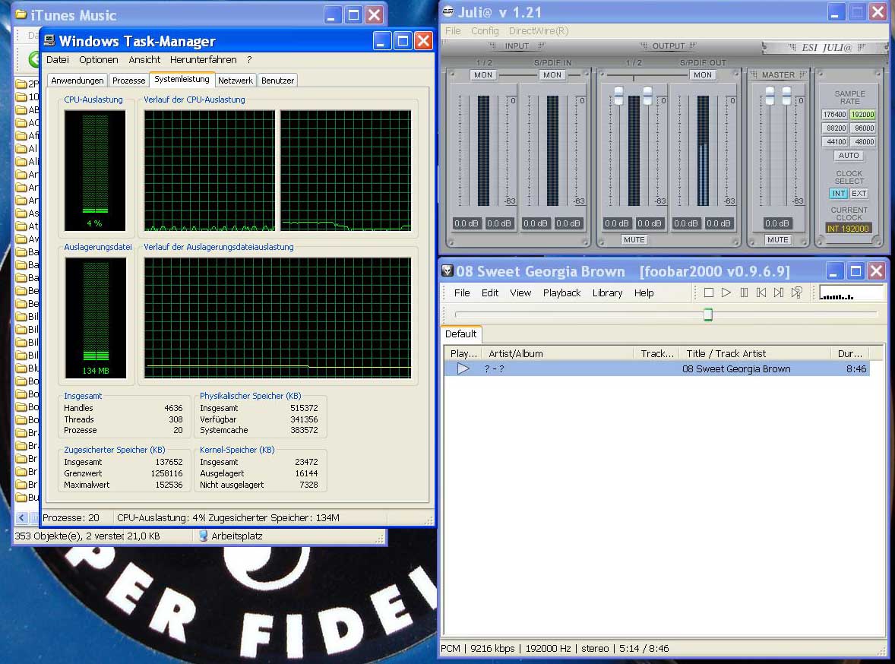Click the left Master fader in Juli@
Screen dimensions: 895x664
[x=770, y=96]
